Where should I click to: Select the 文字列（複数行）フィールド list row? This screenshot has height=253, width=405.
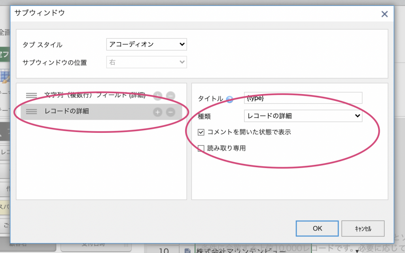click(101, 96)
